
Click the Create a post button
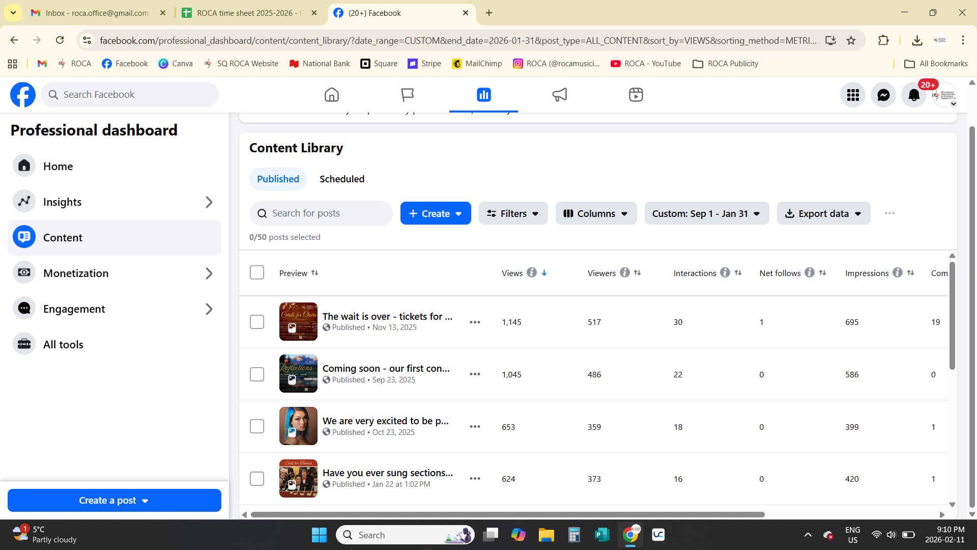114,500
